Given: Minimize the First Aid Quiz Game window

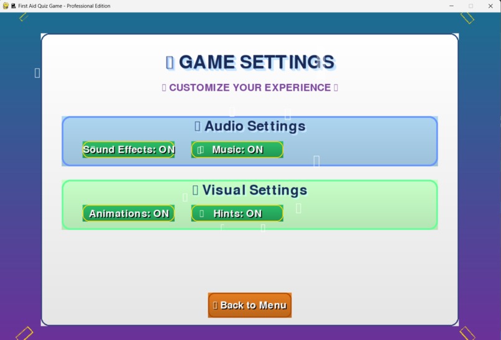Looking at the screenshot, I should [x=451, y=6].
